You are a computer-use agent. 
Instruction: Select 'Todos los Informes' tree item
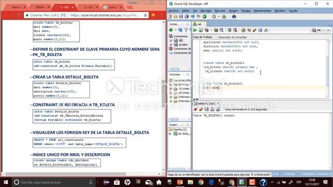[x=180, y=81]
